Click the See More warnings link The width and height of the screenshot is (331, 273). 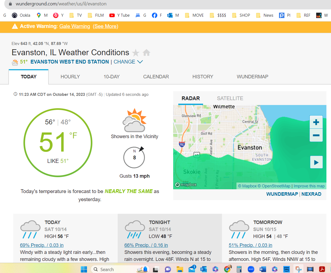coord(106,26)
